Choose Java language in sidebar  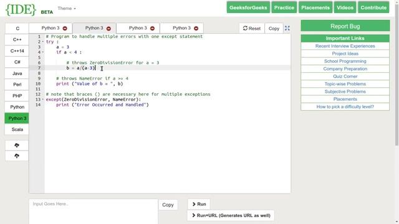coord(17,73)
